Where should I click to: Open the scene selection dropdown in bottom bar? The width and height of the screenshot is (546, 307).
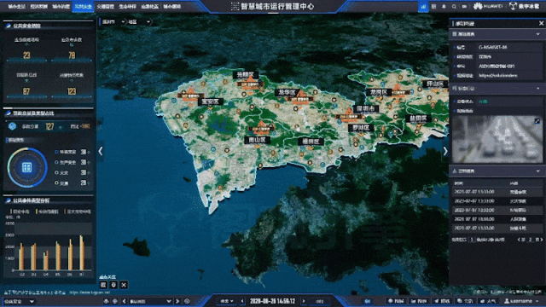[x=150, y=301]
